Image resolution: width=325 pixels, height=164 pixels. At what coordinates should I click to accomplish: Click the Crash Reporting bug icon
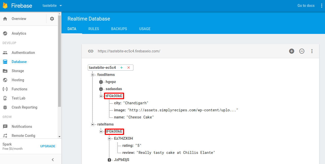click(5, 107)
